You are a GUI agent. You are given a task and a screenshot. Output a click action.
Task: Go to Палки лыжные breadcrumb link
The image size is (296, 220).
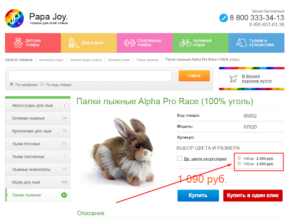pyautogui.click(x=148, y=60)
